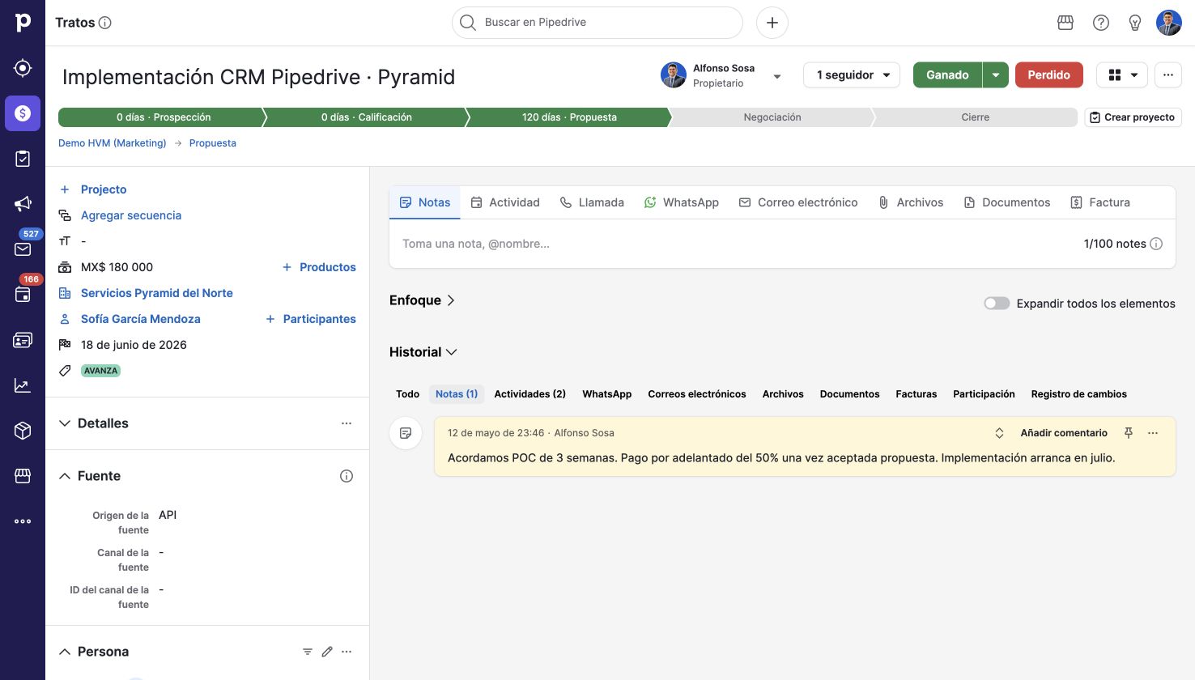
Task: Open Ganado button dropdown arrow
Action: tap(996, 75)
